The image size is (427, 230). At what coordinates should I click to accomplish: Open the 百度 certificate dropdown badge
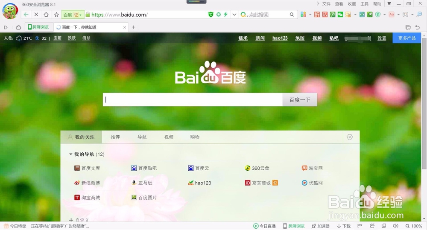tap(73, 15)
